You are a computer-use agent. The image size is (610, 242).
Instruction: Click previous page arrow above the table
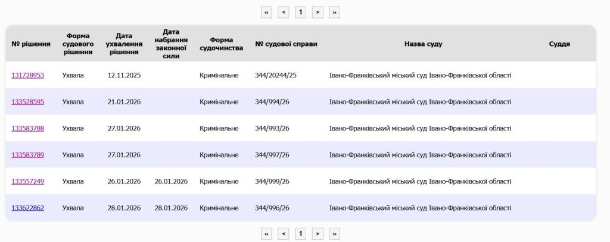tap(284, 12)
